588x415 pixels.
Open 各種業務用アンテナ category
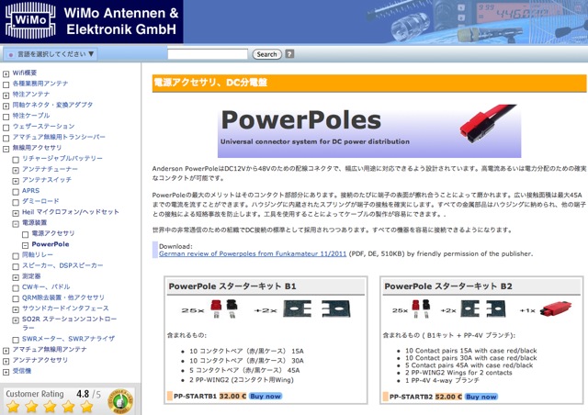coord(40,84)
